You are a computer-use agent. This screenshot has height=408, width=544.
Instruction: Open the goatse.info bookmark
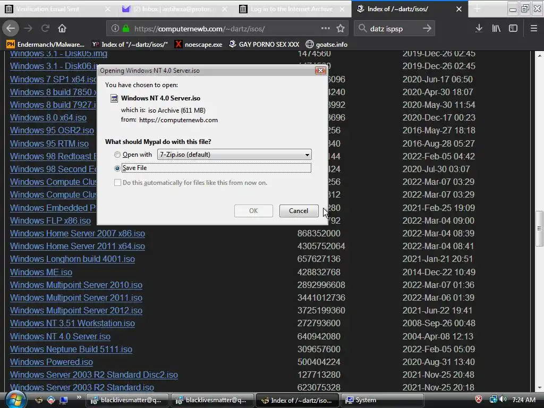click(327, 45)
